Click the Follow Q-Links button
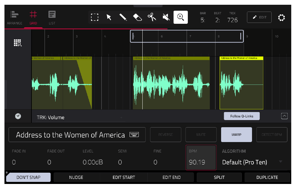The image size is (296, 189). [242, 116]
